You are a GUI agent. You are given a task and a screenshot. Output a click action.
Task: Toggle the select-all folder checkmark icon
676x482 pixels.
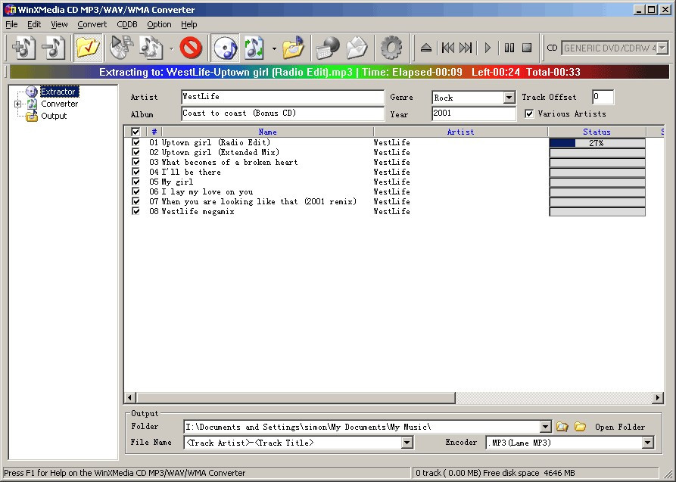88,48
